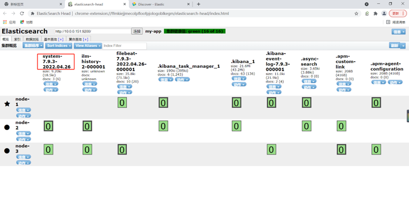This screenshot has height=198, width=409.
Task: Close the Discover - Elastic tab
Action: [x=188, y=4]
